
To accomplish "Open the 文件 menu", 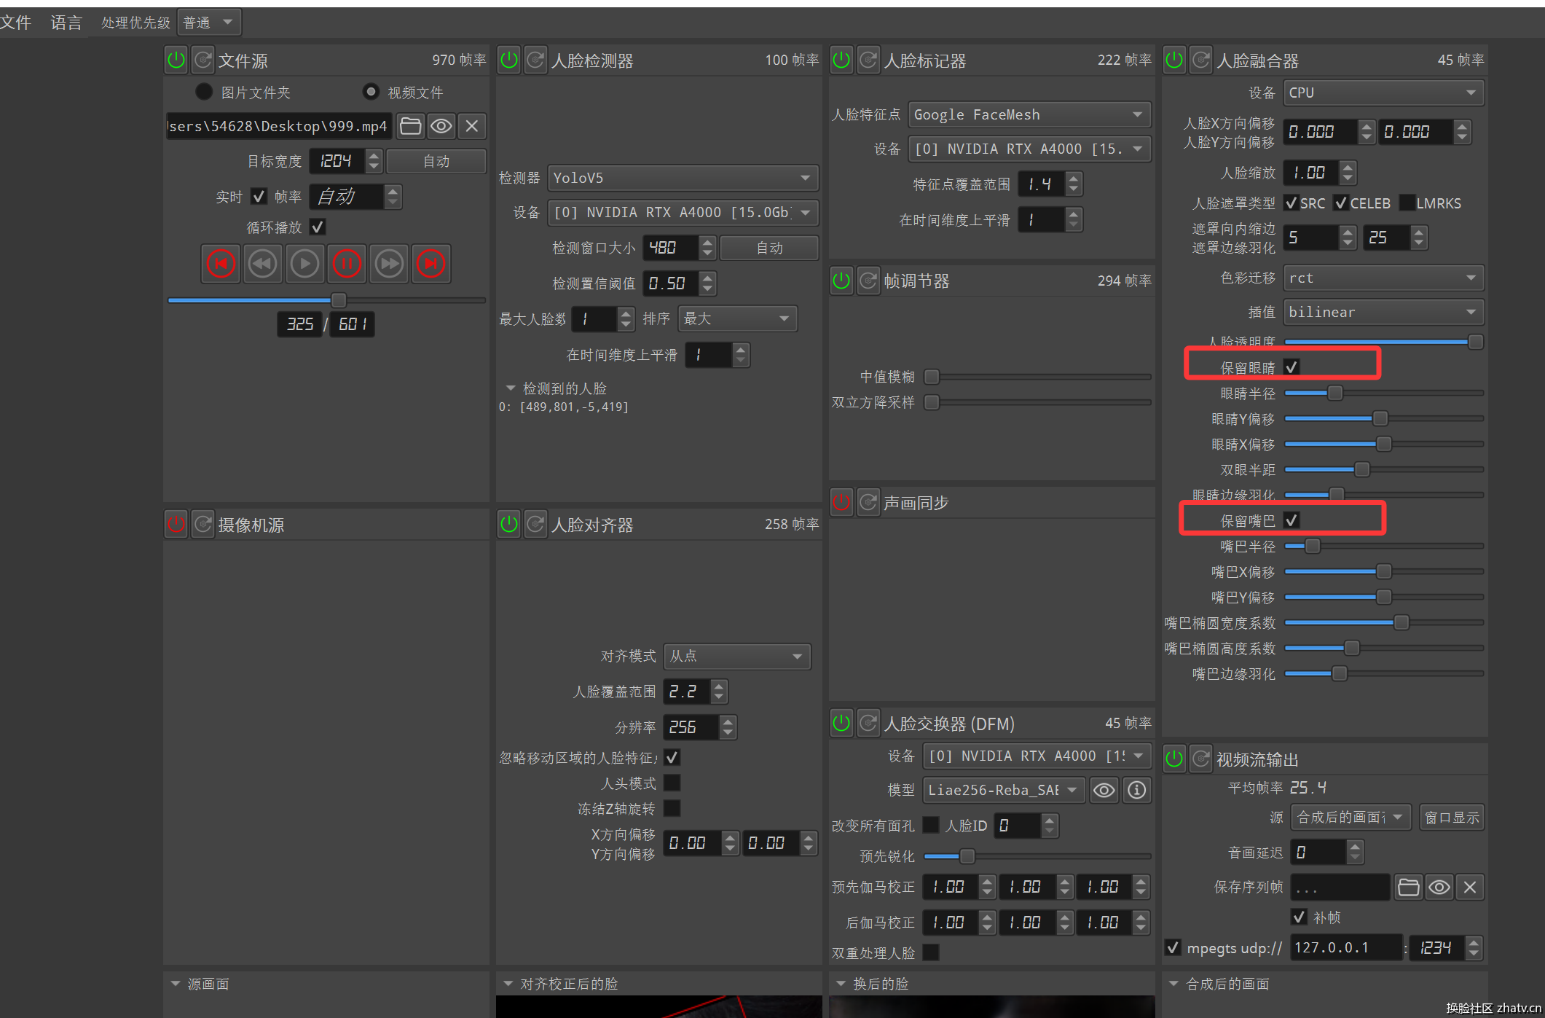I will (x=16, y=23).
